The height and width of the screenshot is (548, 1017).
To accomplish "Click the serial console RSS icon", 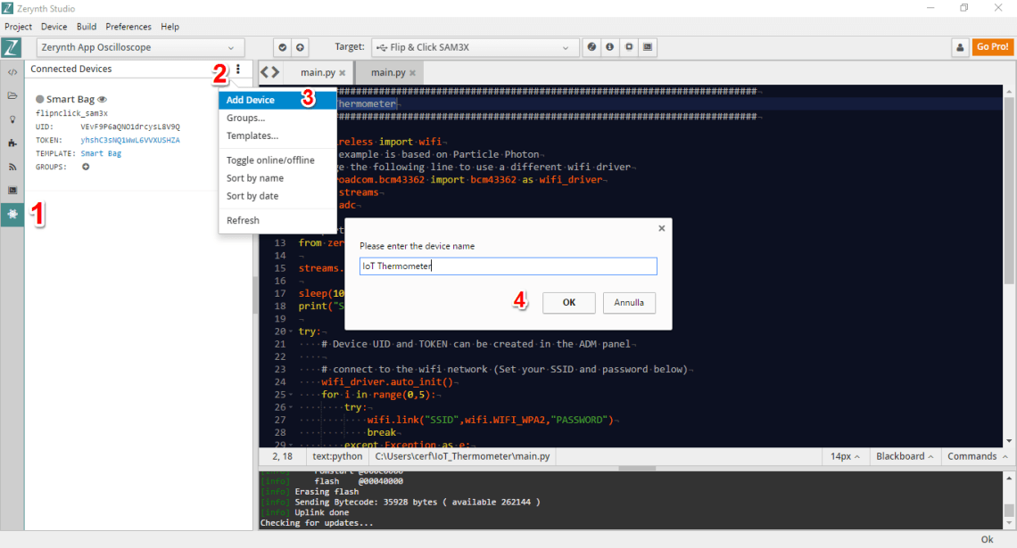I will (x=12, y=167).
